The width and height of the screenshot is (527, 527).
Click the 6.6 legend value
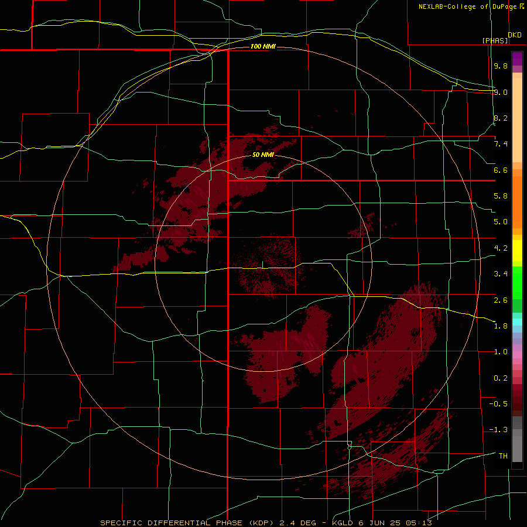[x=501, y=170]
